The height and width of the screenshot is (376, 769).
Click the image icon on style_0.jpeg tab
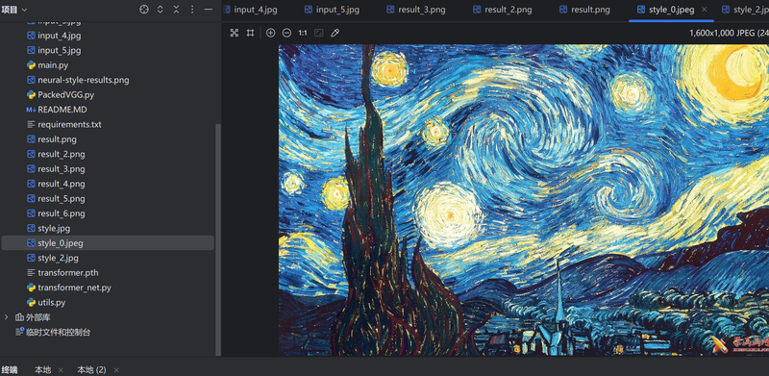click(x=641, y=10)
